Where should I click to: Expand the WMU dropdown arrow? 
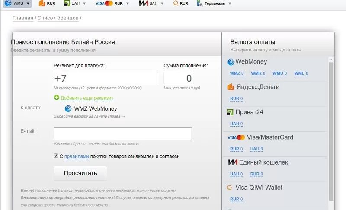[x=28, y=3]
